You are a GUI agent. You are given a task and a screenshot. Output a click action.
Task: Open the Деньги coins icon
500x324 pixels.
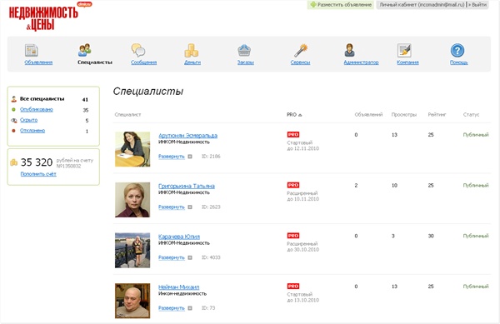point(192,50)
